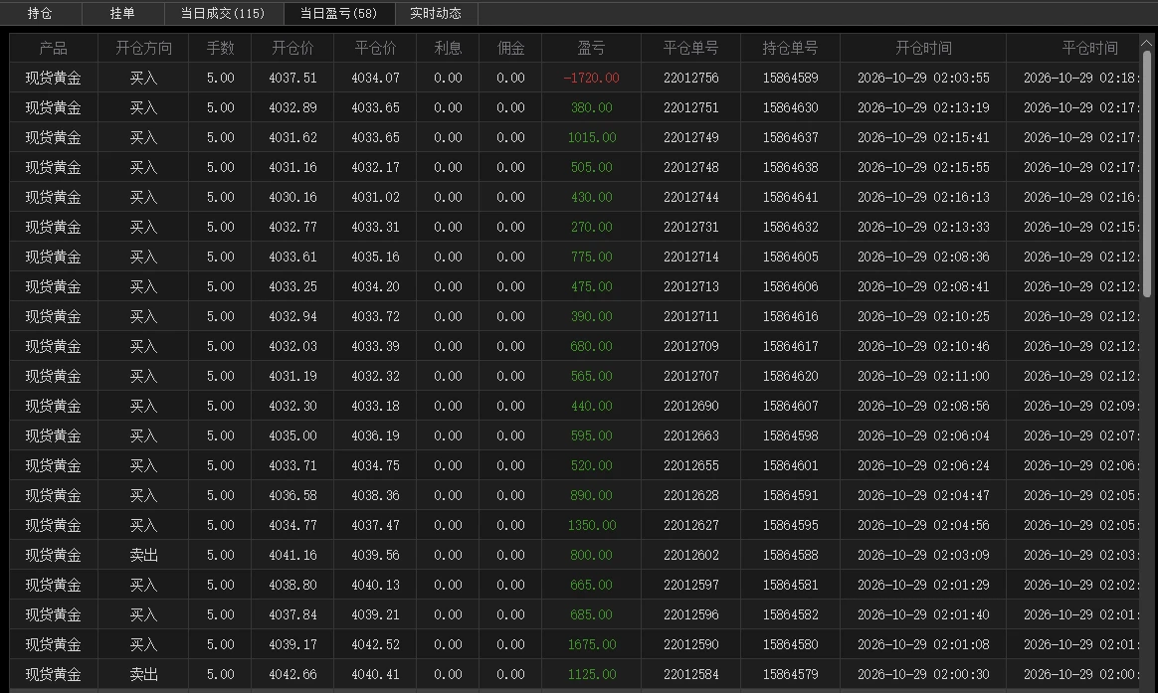Image resolution: width=1158 pixels, height=693 pixels.
Task: Click the vertical scrollbar thumb
Action: [x=1146, y=174]
